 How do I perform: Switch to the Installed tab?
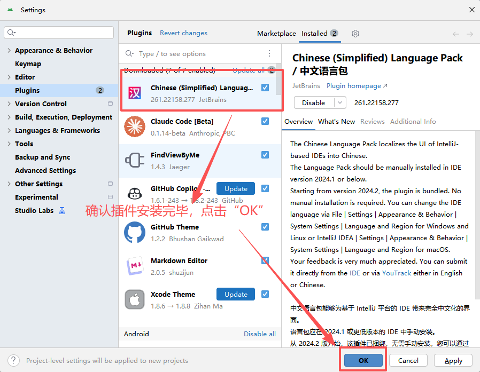click(x=320, y=33)
